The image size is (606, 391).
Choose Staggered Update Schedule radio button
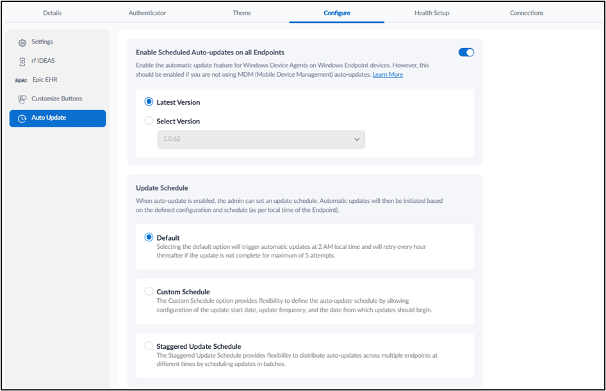[x=149, y=346]
